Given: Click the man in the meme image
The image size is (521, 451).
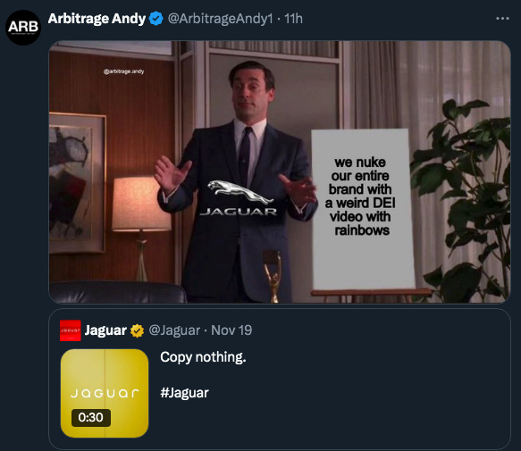Looking at the screenshot, I should click(x=238, y=181).
